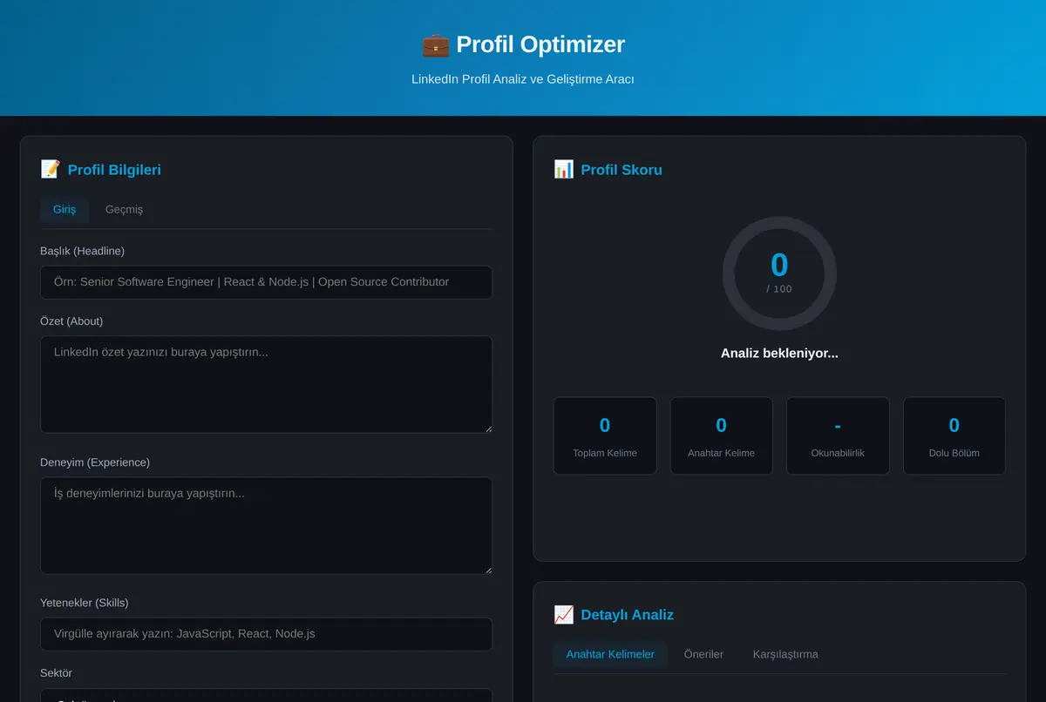Switch to the Giriş tab
This screenshot has height=702, width=1046.
pos(65,209)
